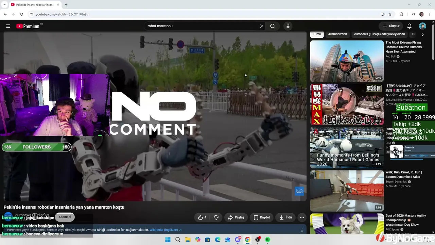This screenshot has width=435, height=245.
Task: Open File Explorer from the taskbar
Action: point(188,240)
